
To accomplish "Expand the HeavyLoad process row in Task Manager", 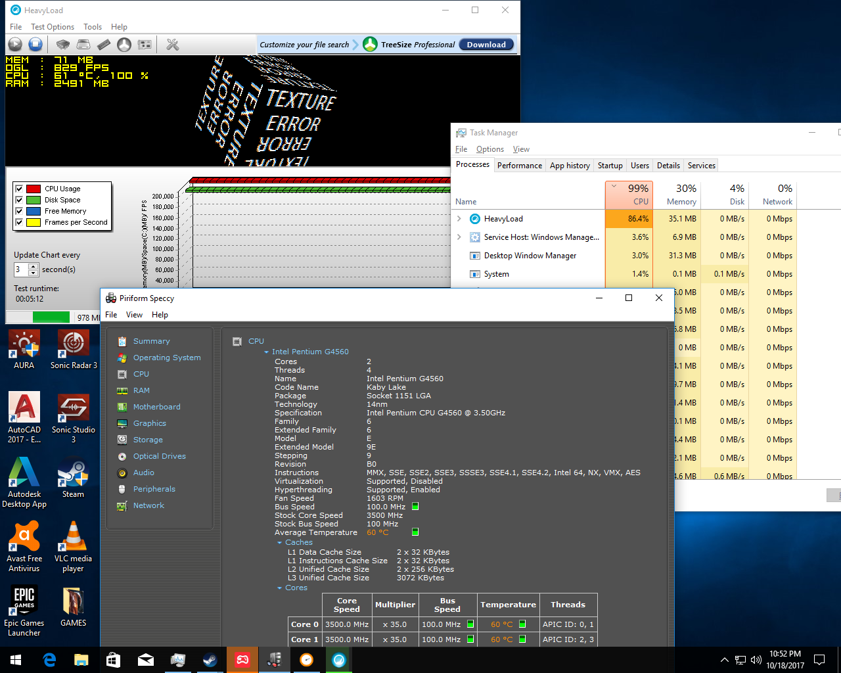I will 459,219.
